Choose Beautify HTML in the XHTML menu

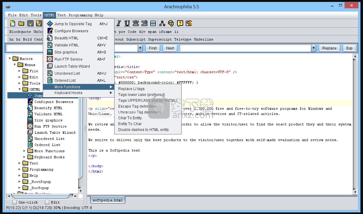click(79, 38)
